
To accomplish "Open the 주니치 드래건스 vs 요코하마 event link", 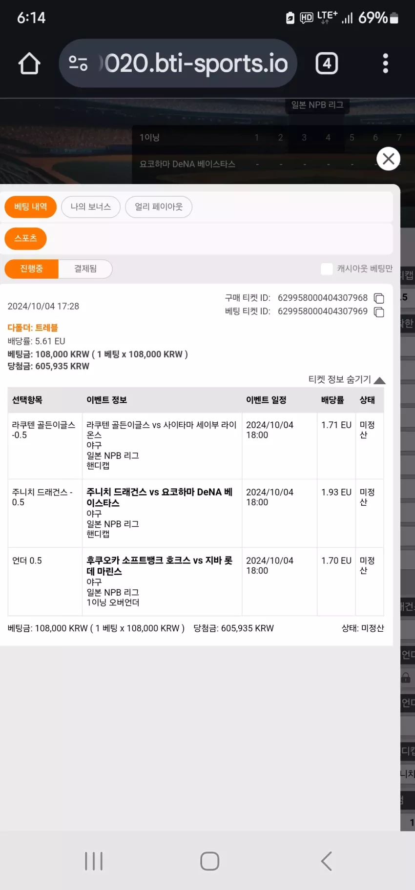I will pos(160,497).
